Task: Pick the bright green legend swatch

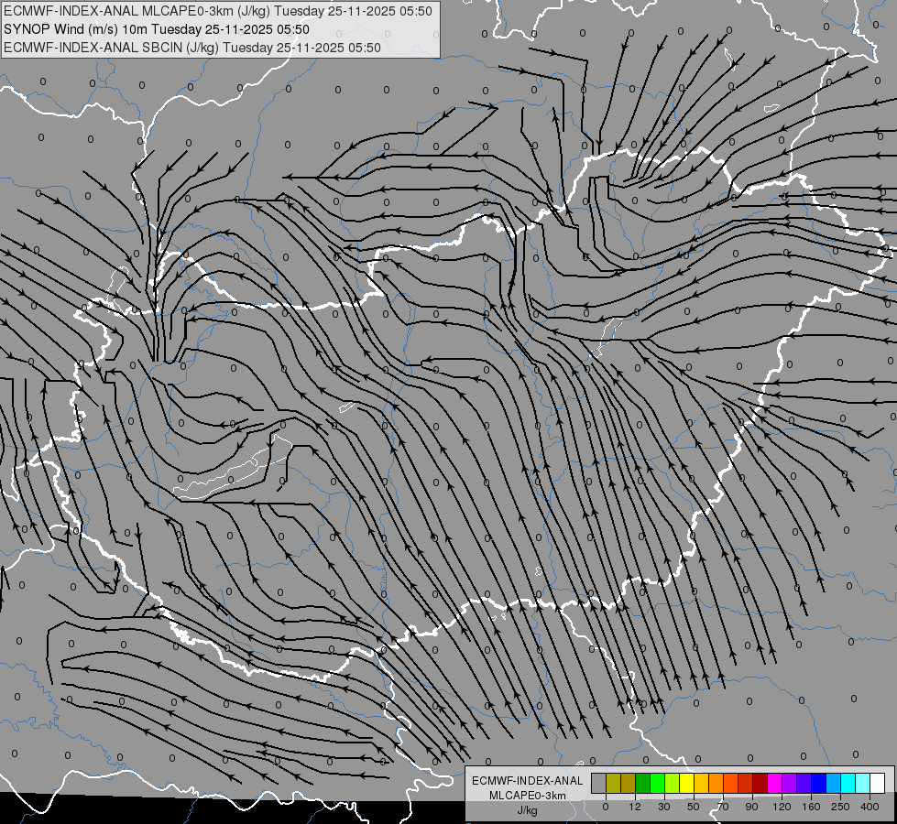Action: (x=657, y=783)
